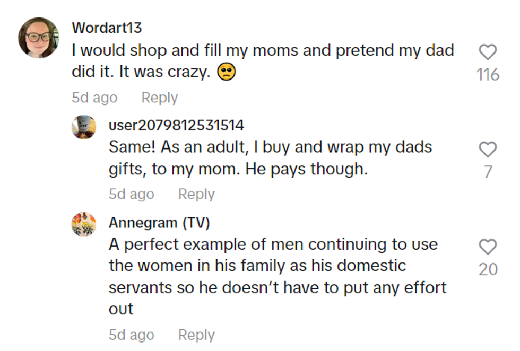Viewport: 520px width, 351px height.
Task: Like Wordart13's comment with the heart
Action: [488, 52]
